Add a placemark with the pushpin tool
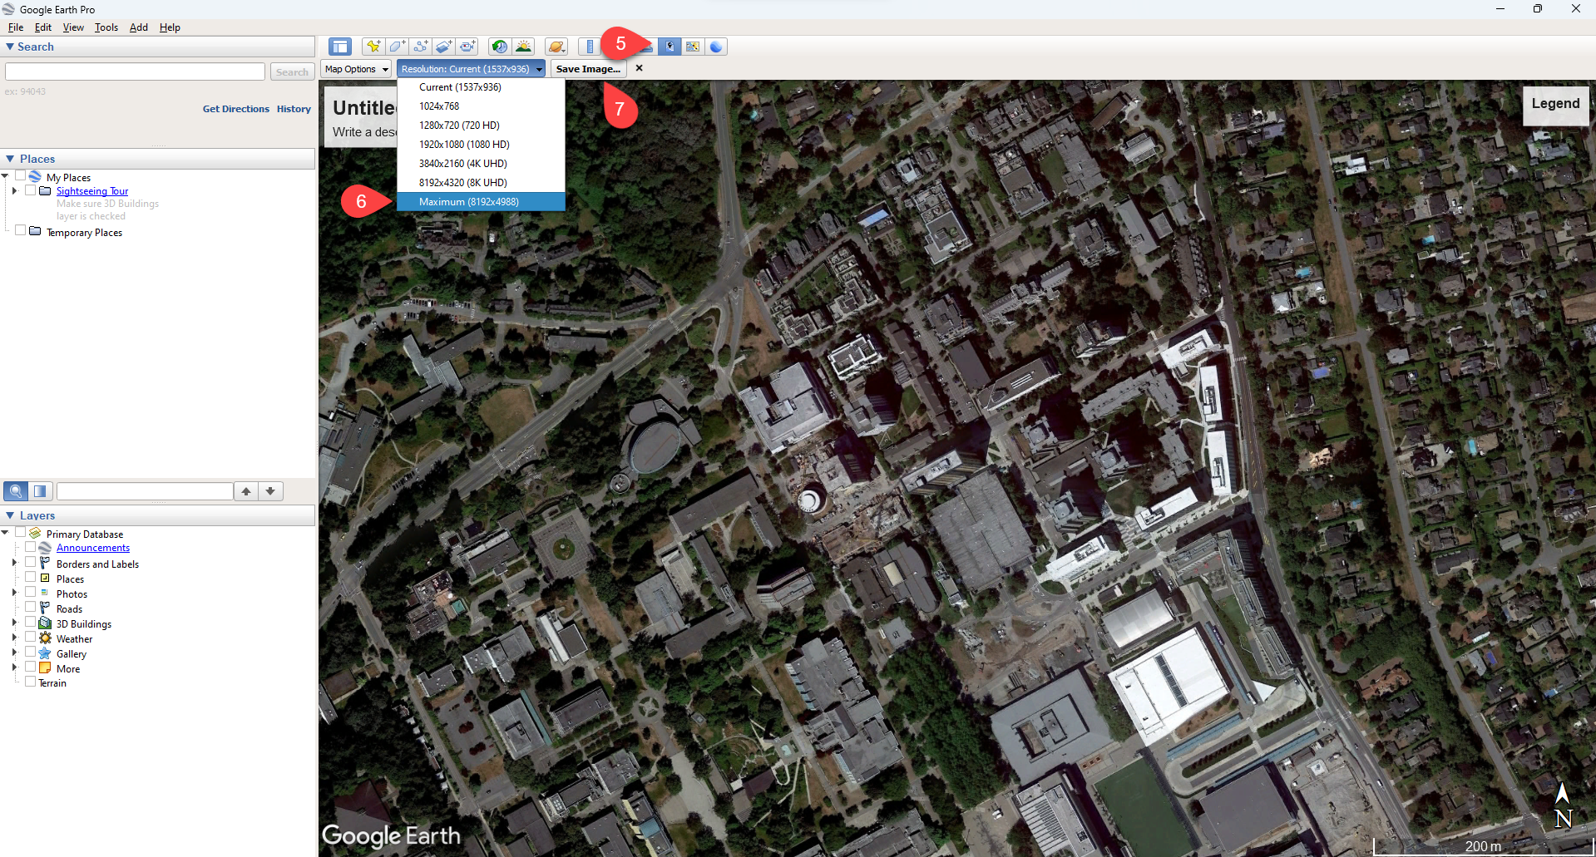 tap(373, 47)
